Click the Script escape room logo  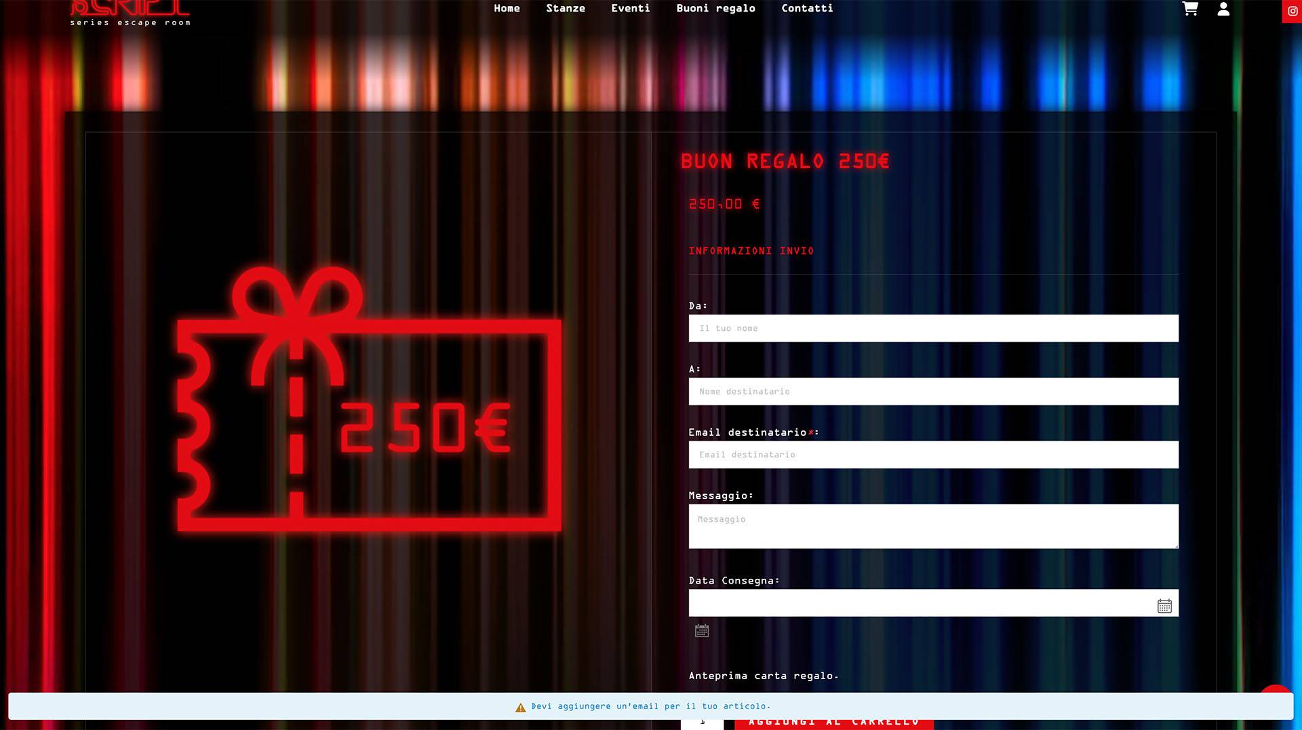[130, 13]
